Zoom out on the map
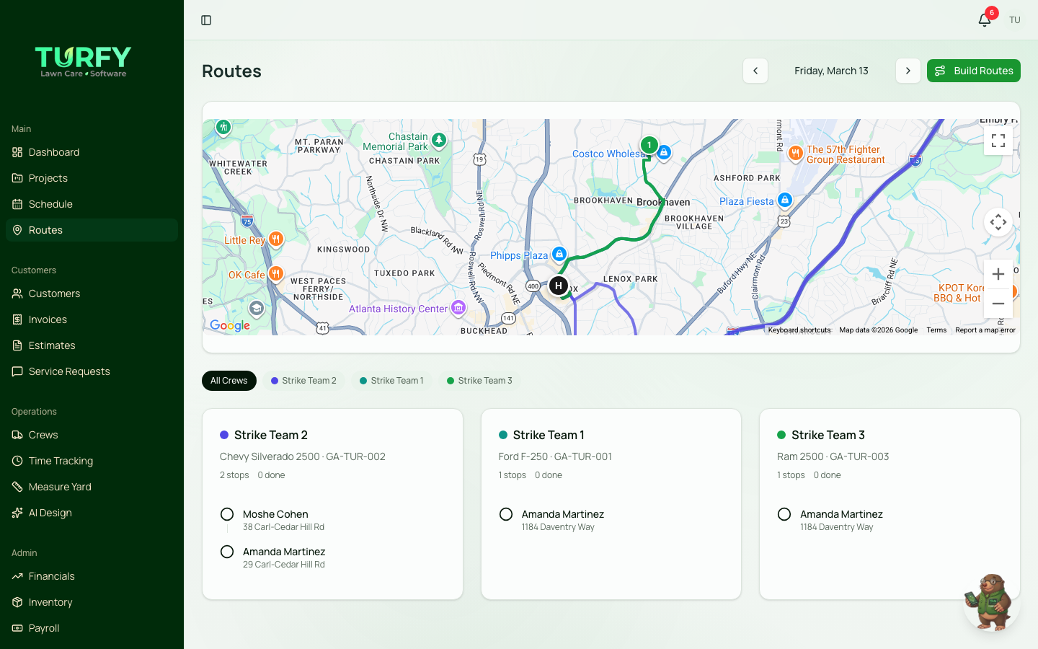 click(x=998, y=304)
